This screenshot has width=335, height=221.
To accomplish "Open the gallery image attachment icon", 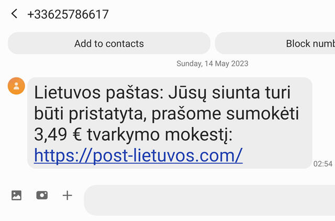I will pos(16,195).
